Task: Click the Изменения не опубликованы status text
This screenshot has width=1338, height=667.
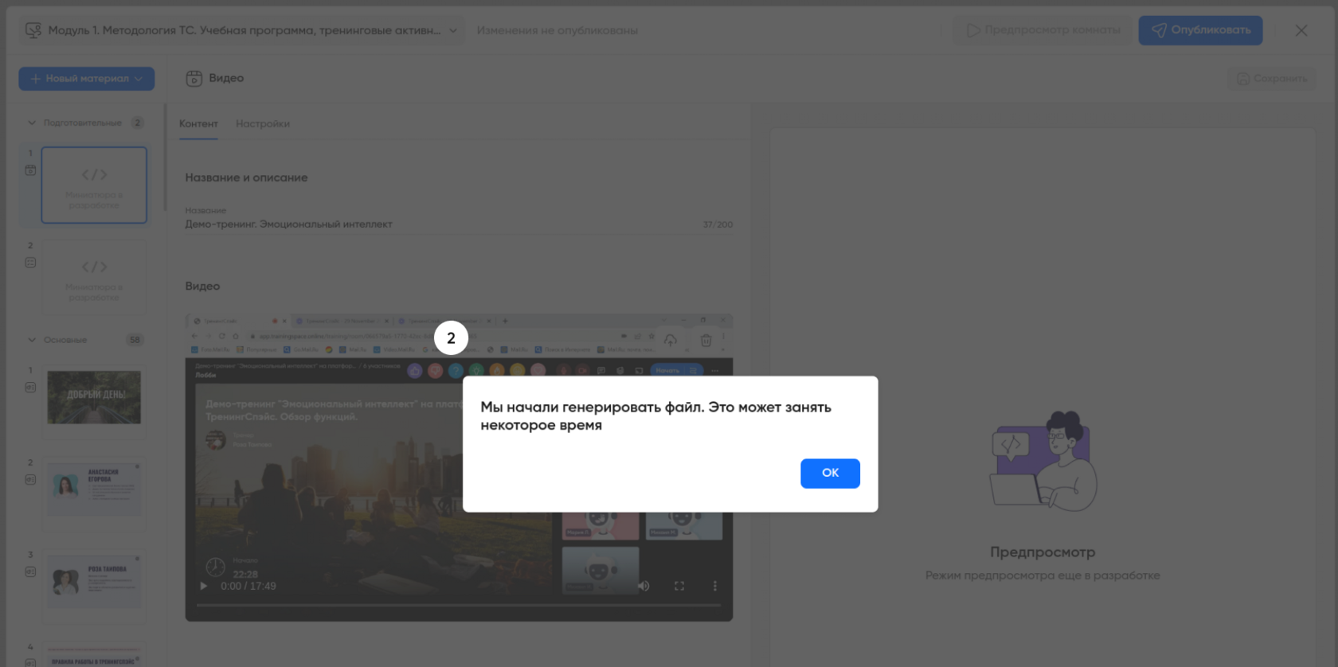Action: tap(557, 30)
